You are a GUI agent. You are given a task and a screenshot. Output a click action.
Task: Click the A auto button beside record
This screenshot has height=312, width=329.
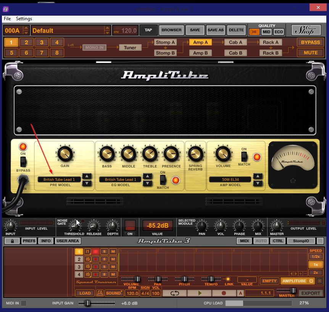[240, 293]
